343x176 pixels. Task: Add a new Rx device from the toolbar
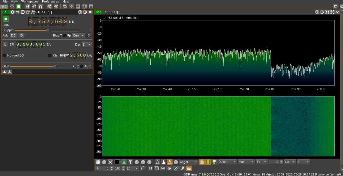[x=27, y=6]
